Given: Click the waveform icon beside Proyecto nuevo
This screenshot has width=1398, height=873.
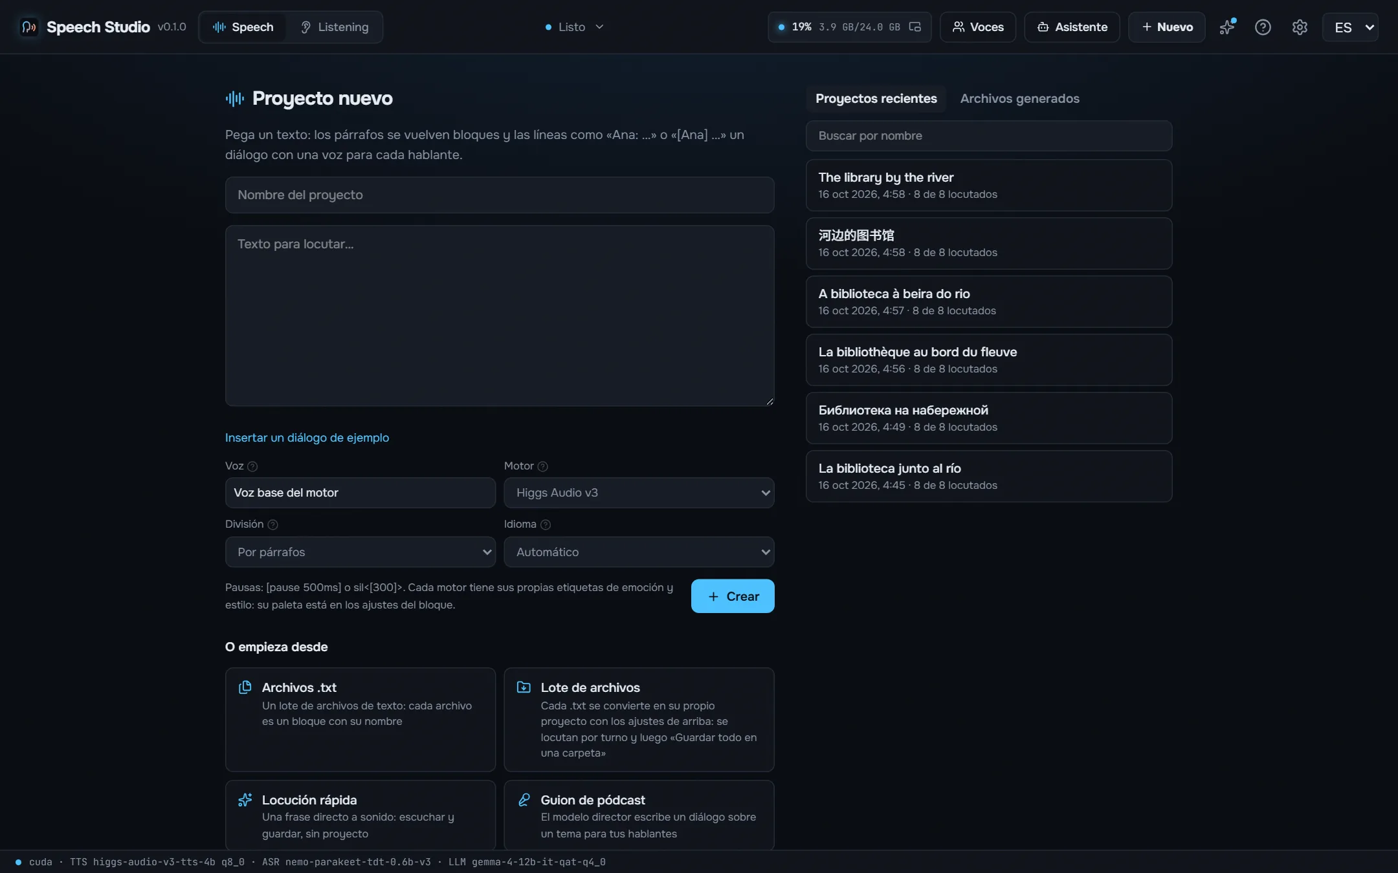Looking at the screenshot, I should click(x=235, y=98).
